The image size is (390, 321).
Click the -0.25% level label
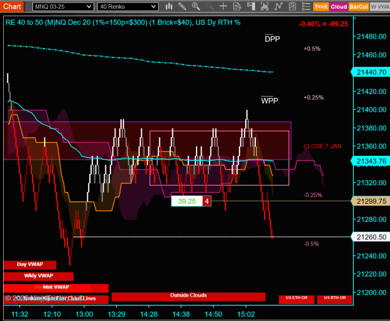coord(313,195)
